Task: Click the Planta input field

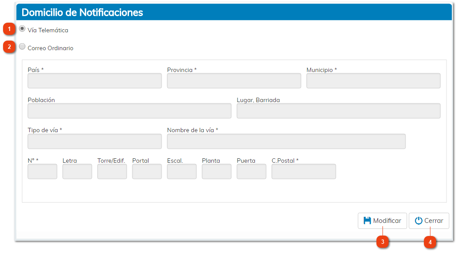Action: point(216,171)
